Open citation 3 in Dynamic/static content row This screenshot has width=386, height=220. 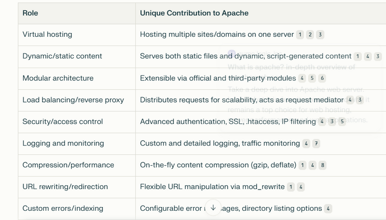click(378, 57)
